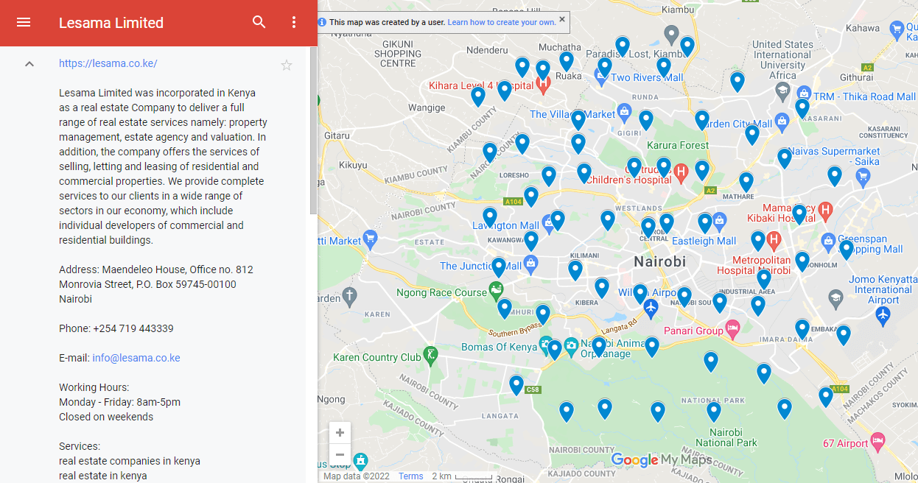The image size is (918, 483).
Task: Select the Gertrude's Children's Hospital icon
Action: pyautogui.click(x=682, y=173)
